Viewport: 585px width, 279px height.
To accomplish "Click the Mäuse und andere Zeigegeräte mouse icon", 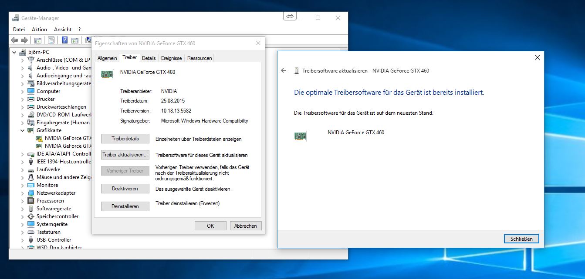I will pos(31,177).
